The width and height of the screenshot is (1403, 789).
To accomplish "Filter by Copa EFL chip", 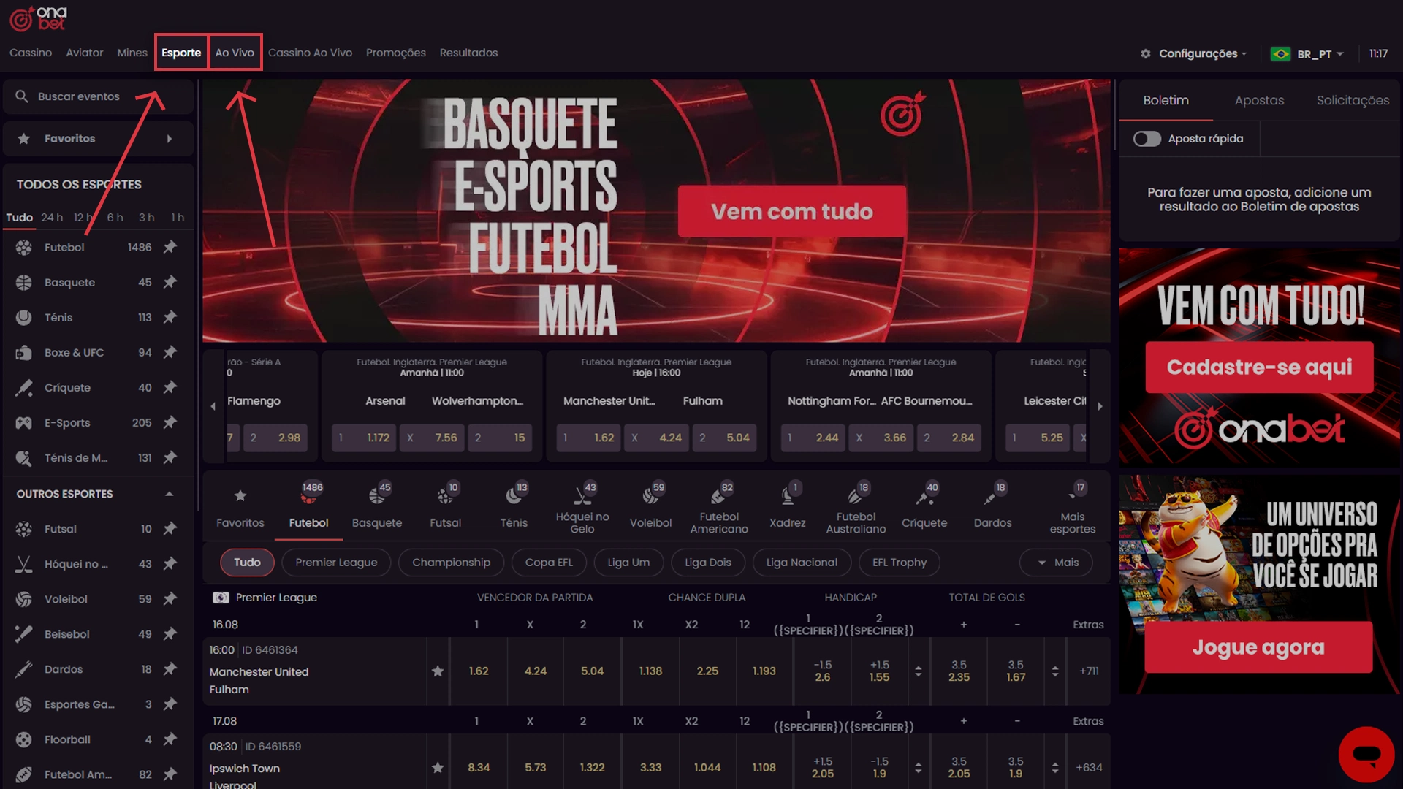I will coord(549,563).
